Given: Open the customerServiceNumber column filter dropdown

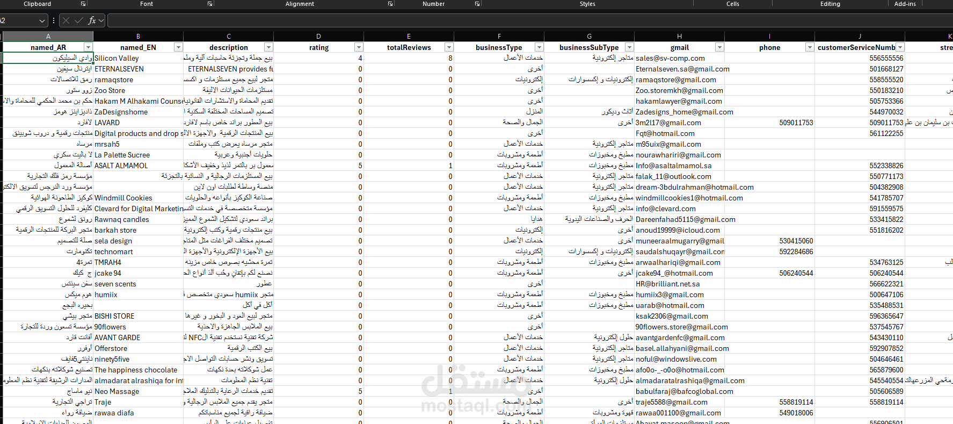Looking at the screenshot, I should 900,47.
